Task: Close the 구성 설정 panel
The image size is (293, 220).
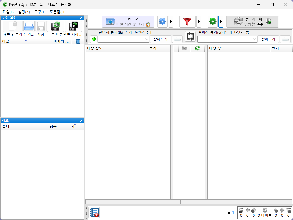Action: [x=81, y=18]
